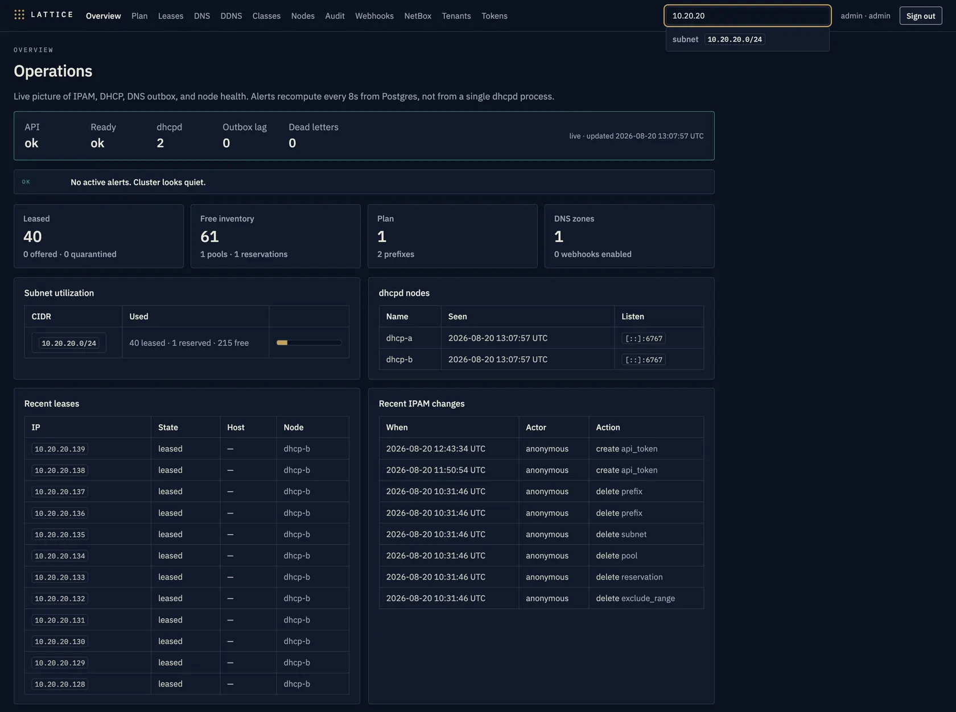Click the Outbox lag value in status strip
Screen dimensions: 956x712
click(x=226, y=143)
